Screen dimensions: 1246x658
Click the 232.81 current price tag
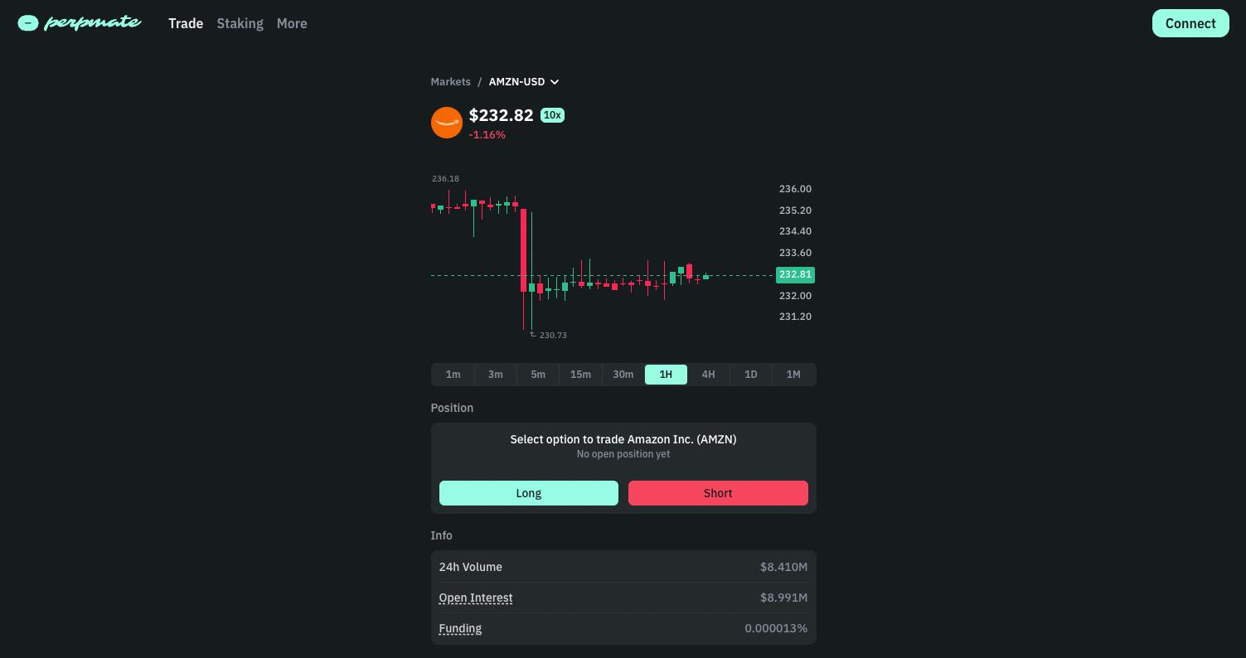pyautogui.click(x=795, y=274)
